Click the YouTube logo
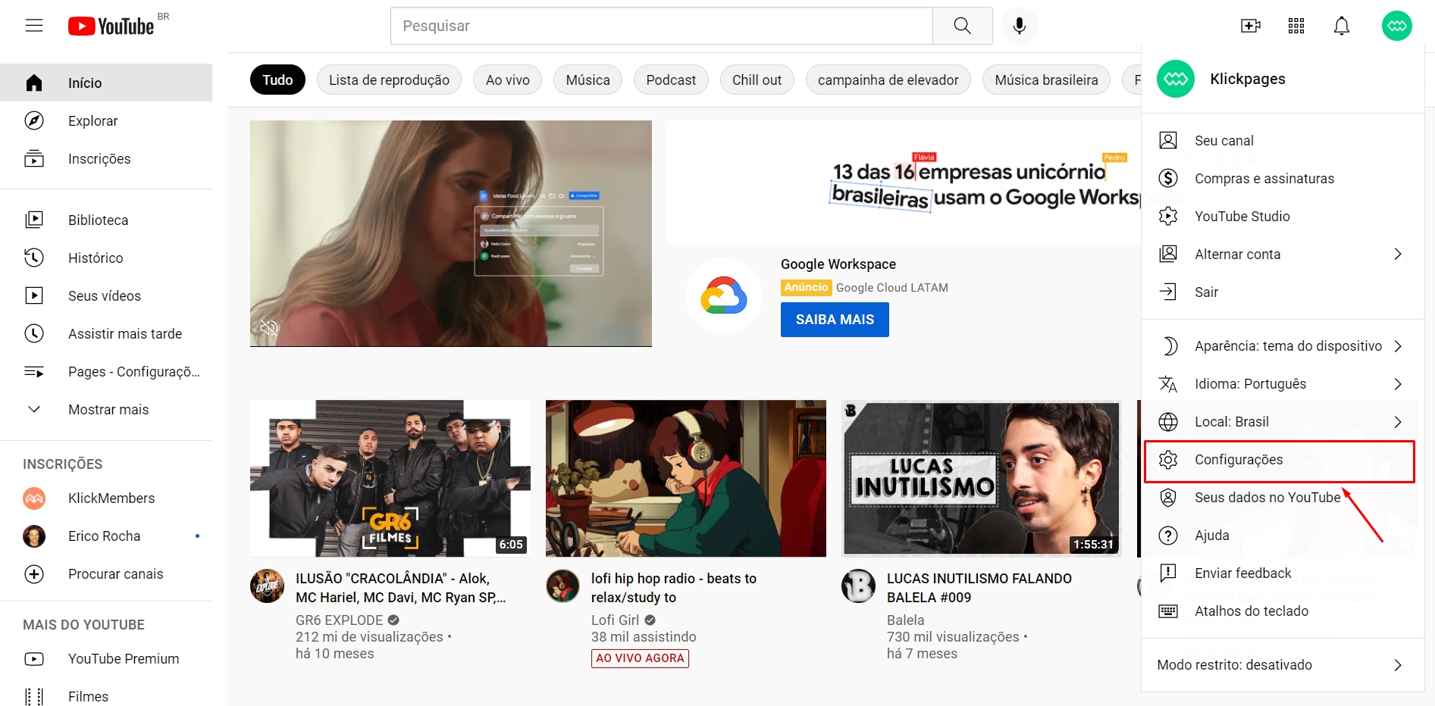 111,27
